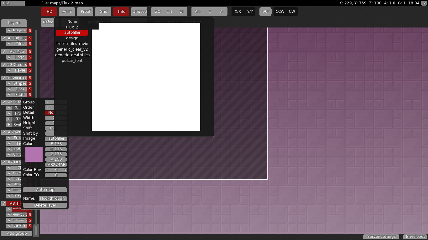Click the Delete layer button
This screenshot has width=428, height=240.
coord(45,205)
